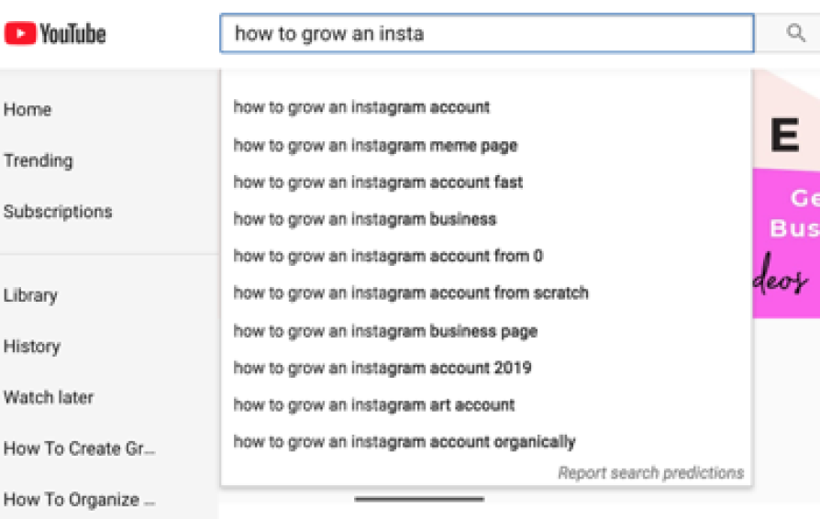
Task: Select the "instagram account from scratch" suggestion
Action: [x=411, y=293]
